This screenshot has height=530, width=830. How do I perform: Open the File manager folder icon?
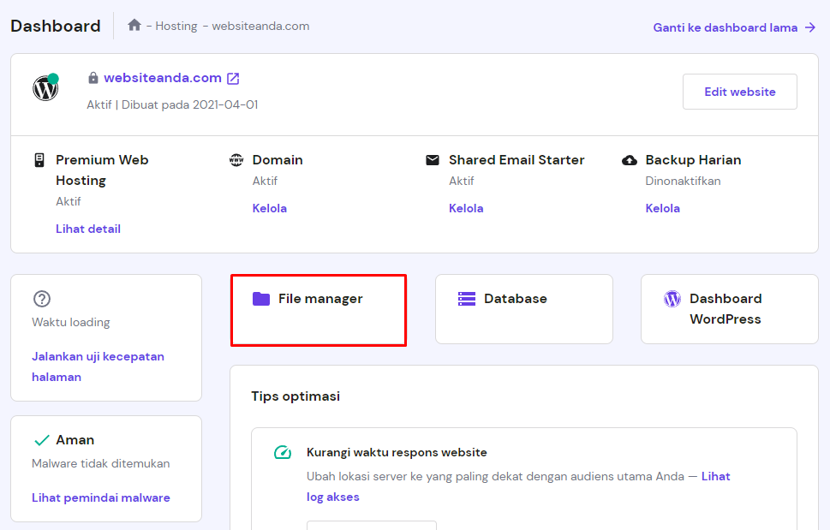[x=260, y=298]
